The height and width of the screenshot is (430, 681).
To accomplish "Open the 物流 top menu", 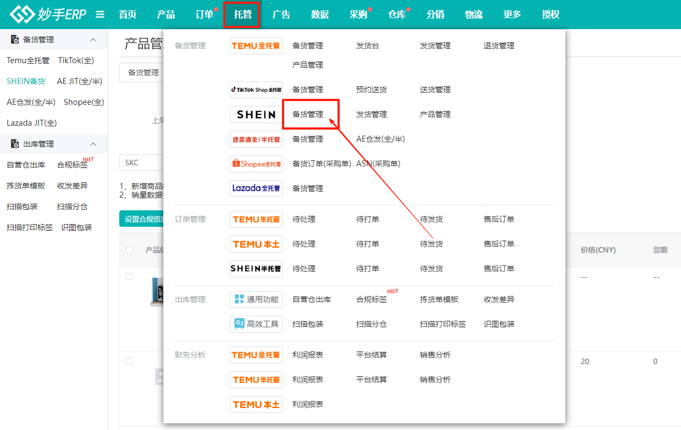I will 474,14.
